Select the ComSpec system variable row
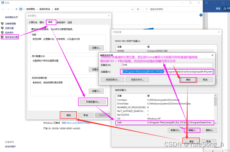 [x=165, y=100]
